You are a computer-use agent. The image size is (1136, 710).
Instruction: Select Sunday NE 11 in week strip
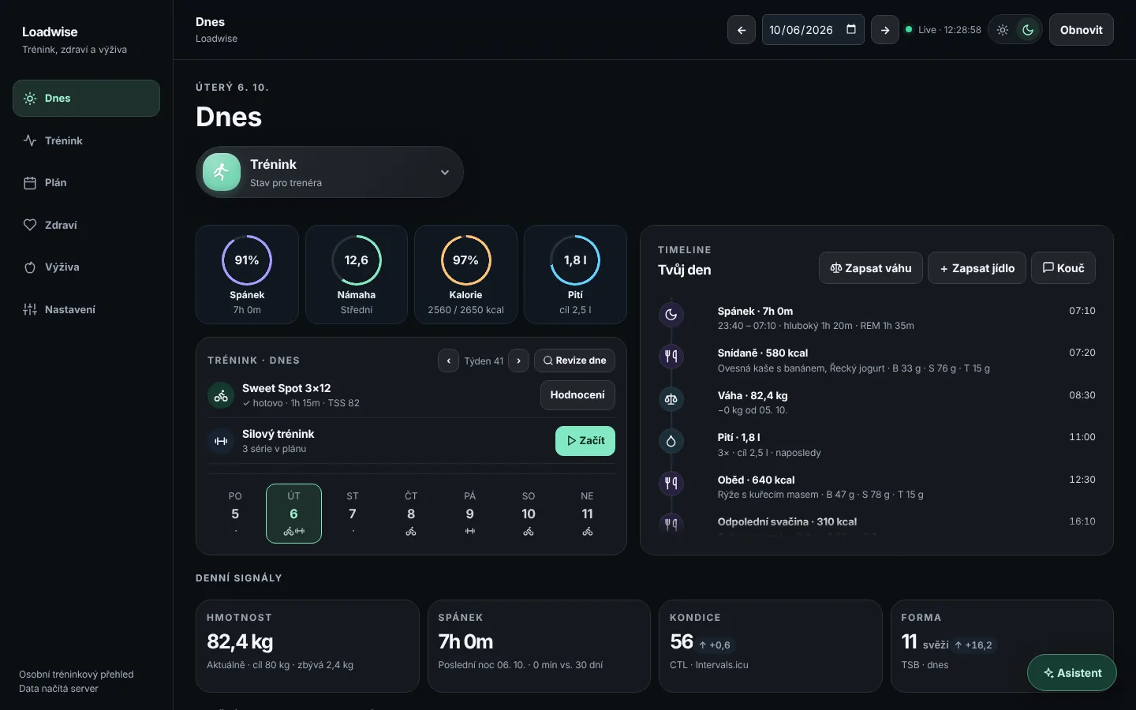[x=587, y=514]
